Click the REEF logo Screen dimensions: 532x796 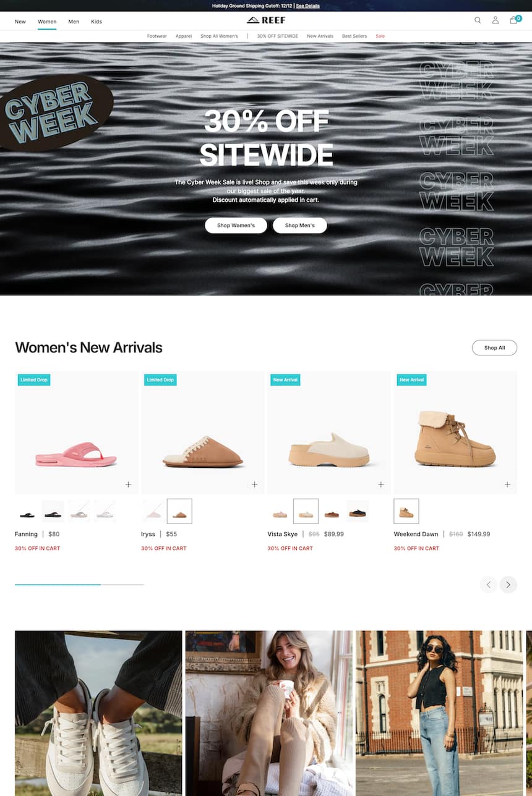click(x=266, y=20)
